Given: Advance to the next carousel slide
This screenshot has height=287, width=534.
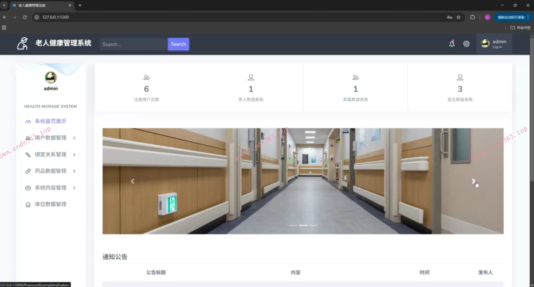Looking at the screenshot, I should pyautogui.click(x=473, y=181).
